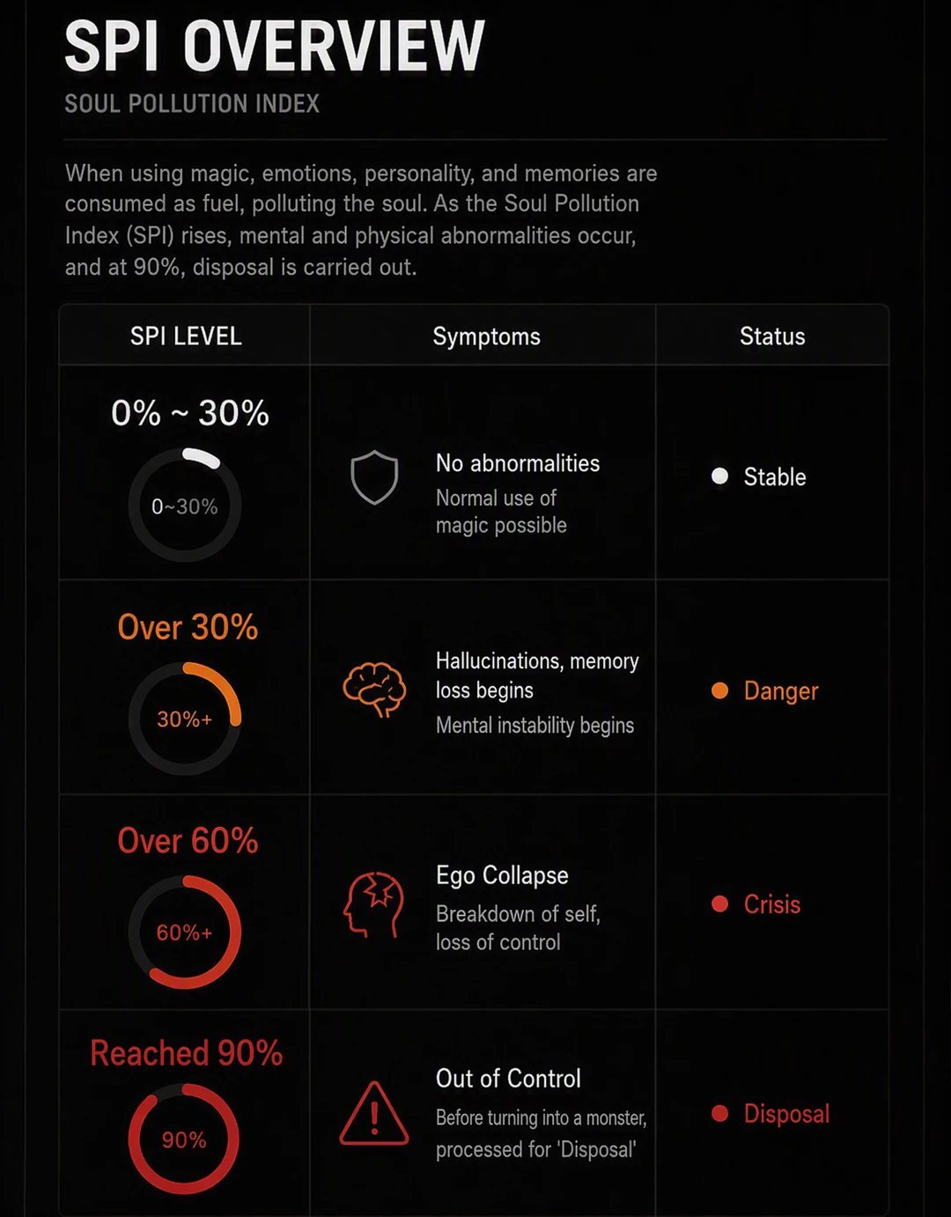Image resolution: width=951 pixels, height=1217 pixels.
Task: Select the 90% red circular gauge
Action: [184, 1140]
